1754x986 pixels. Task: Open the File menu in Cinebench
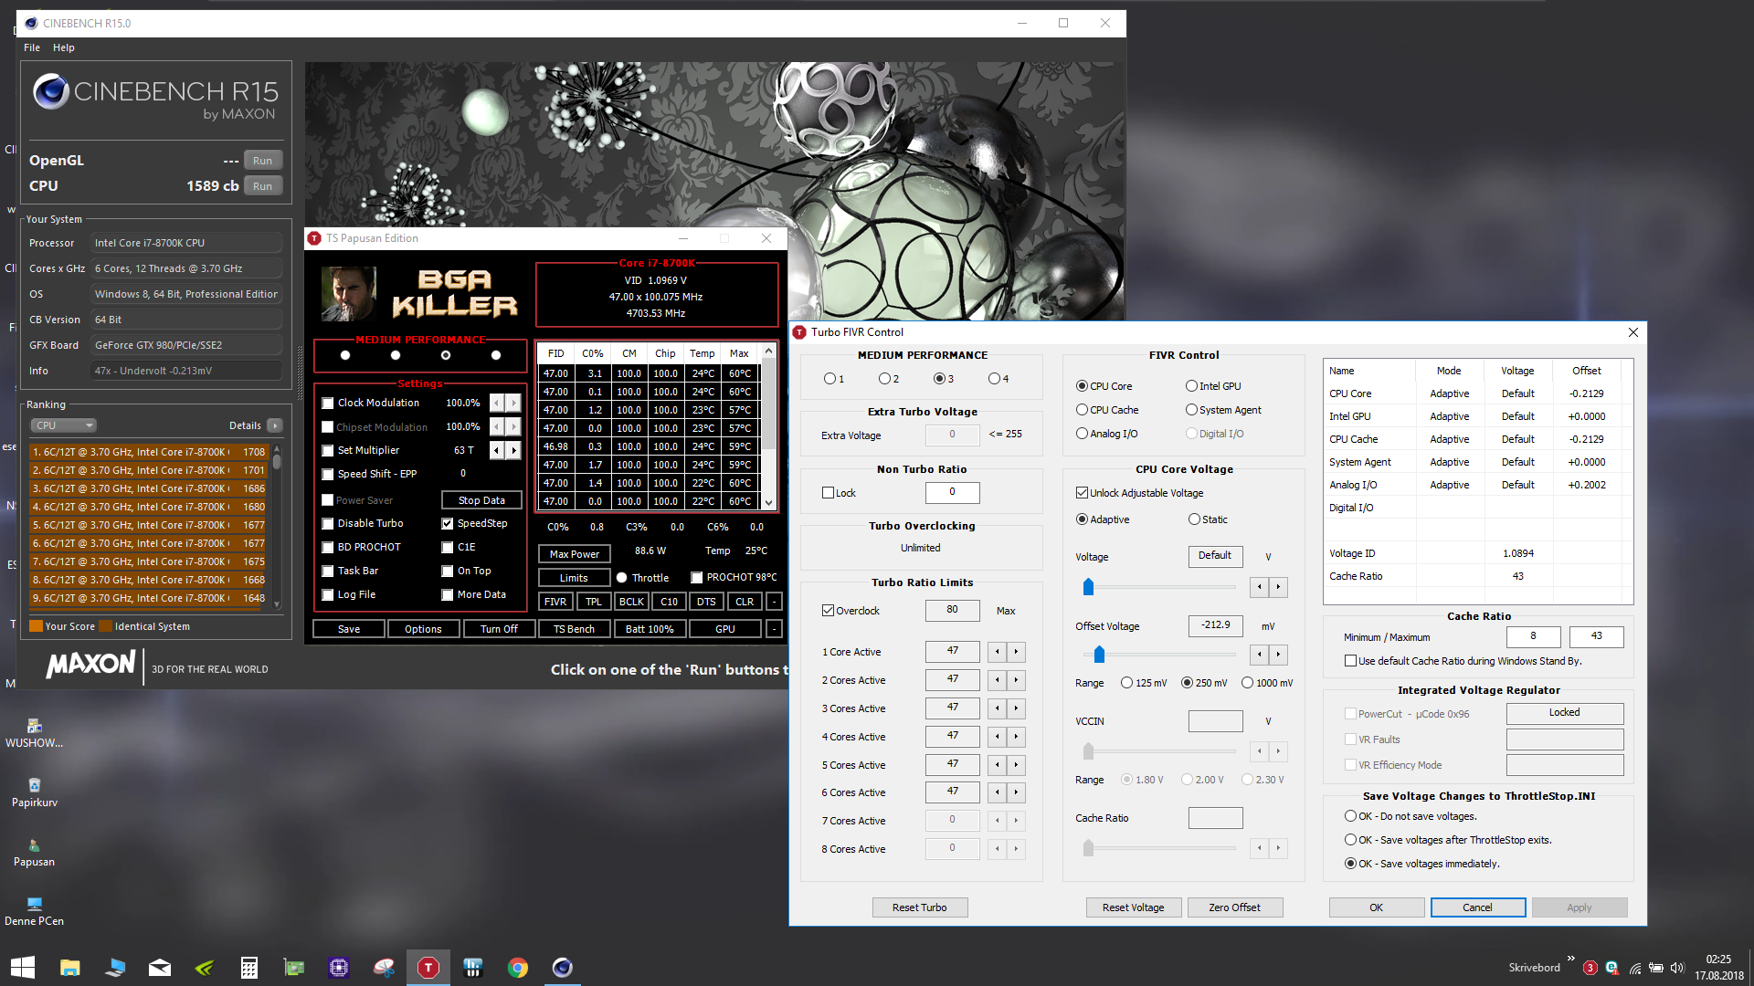(x=32, y=47)
